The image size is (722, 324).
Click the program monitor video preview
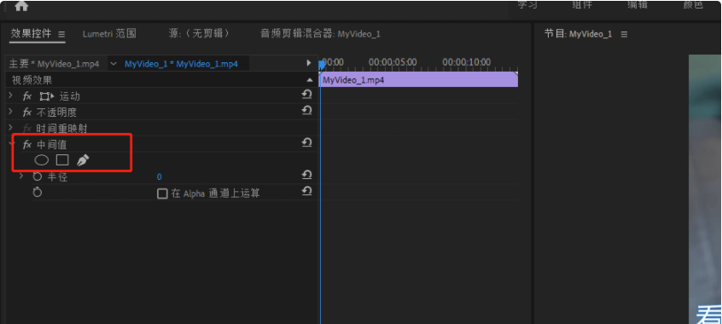705,188
